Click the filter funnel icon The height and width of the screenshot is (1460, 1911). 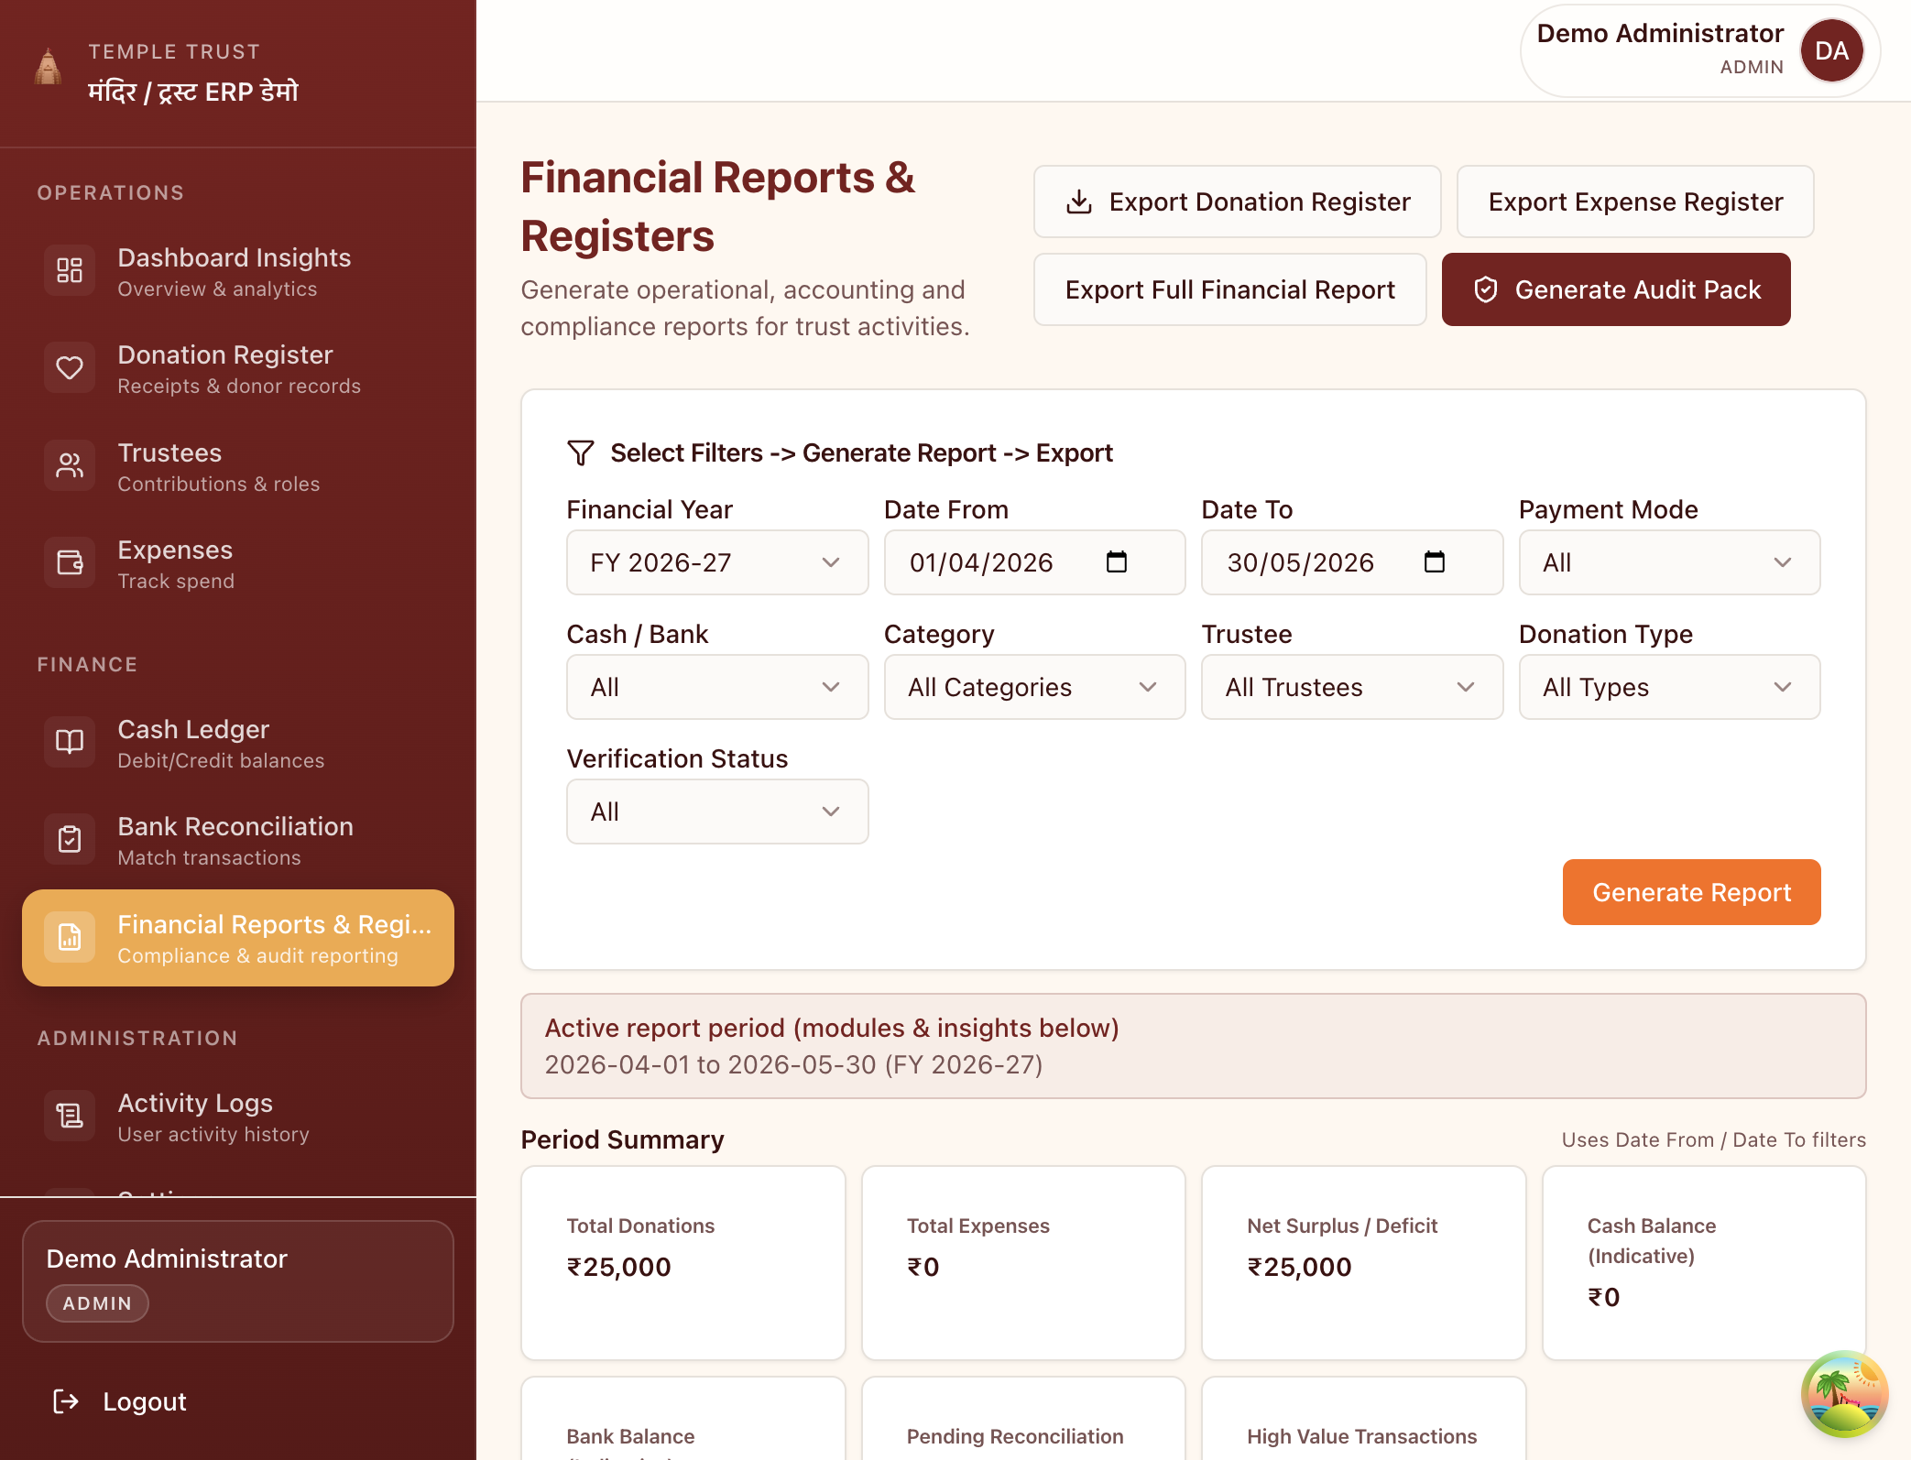pyautogui.click(x=581, y=452)
